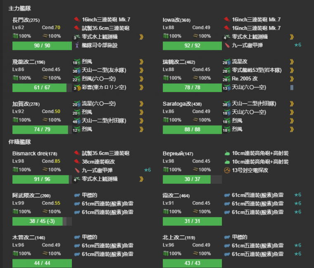Image resolution: width=314 pixels, height=268 pixels.
Task: Click the 九一式徹甲弾 shell icon on Iowa改
Action: [x=227, y=45]
